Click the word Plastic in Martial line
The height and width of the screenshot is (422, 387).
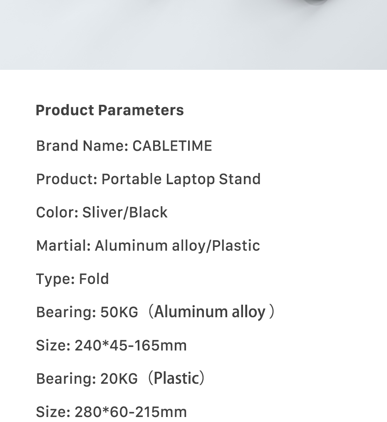[x=236, y=246]
